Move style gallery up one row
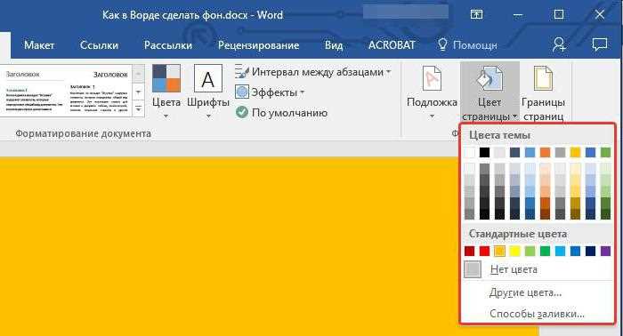Image resolution: width=623 pixels, height=336 pixels. (138, 74)
